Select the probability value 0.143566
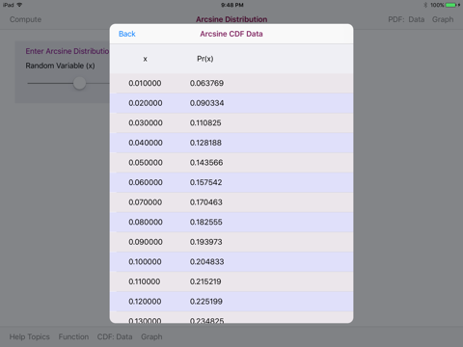This screenshot has height=347, width=463. pyautogui.click(x=206, y=163)
